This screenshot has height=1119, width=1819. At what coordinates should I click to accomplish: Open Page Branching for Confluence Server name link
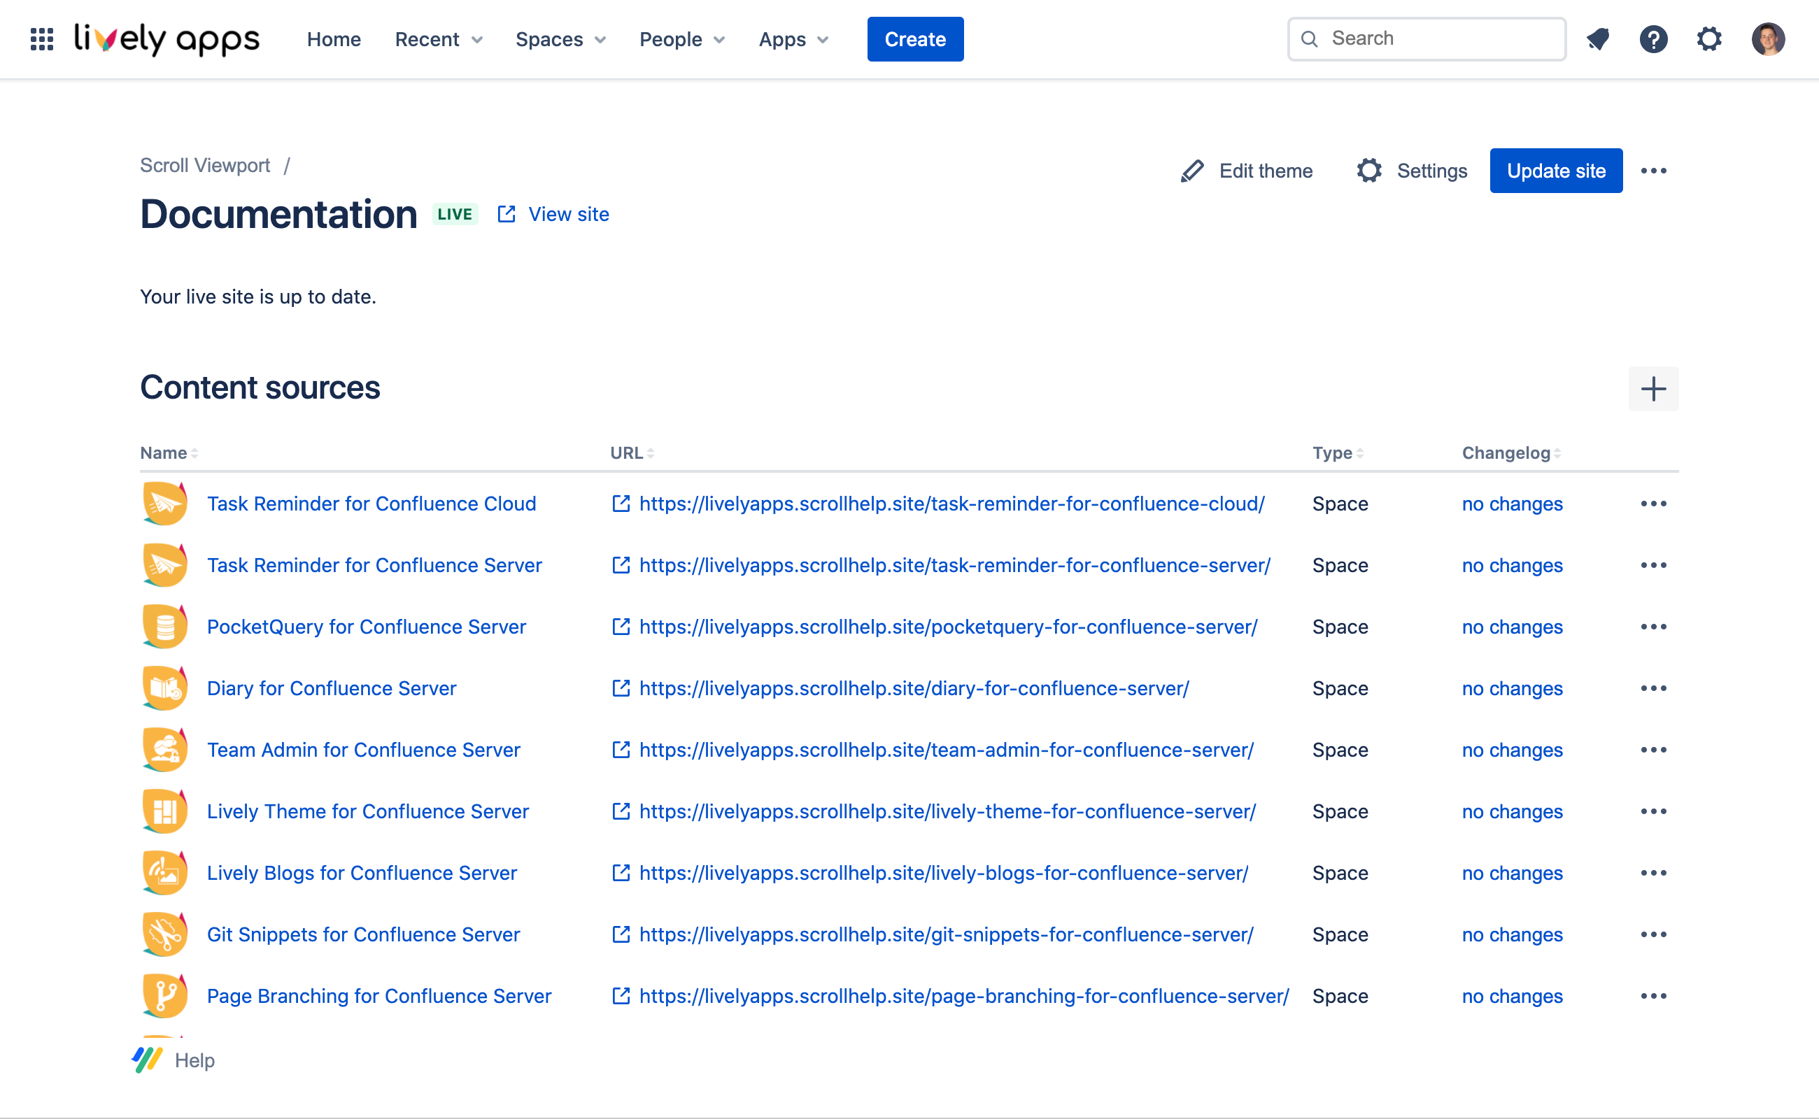pyautogui.click(x=379, y=996)
